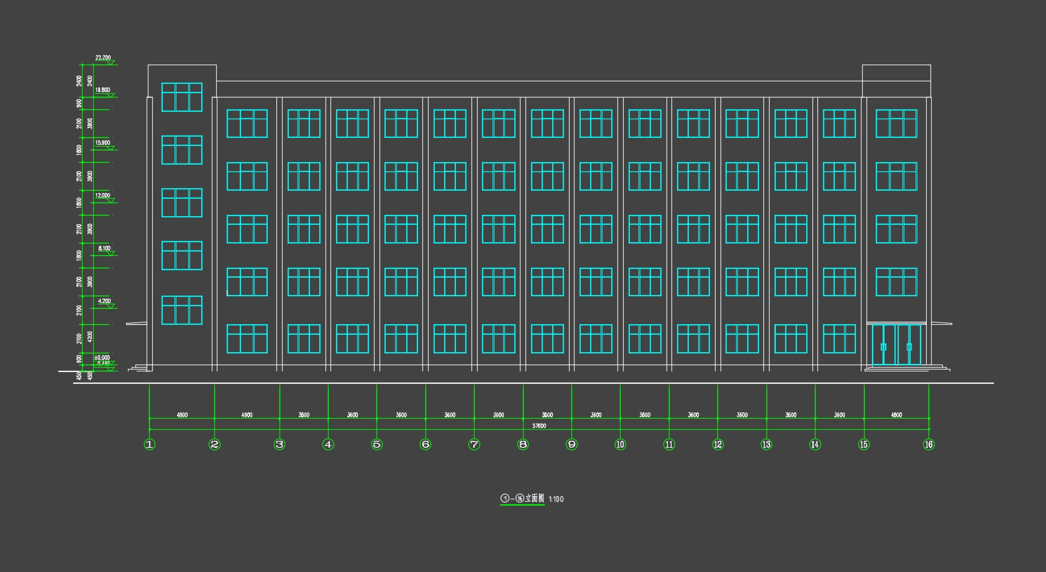The width and height of the screenshot is (1046, 572).
Task: Pick grid axis bubble number 5
Action: [x=377, y=444]
